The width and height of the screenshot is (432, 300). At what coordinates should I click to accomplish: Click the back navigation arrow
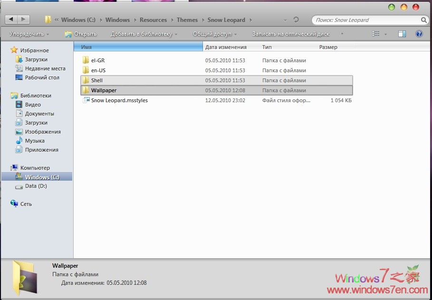pyautogui.click(x=10, y=19)
